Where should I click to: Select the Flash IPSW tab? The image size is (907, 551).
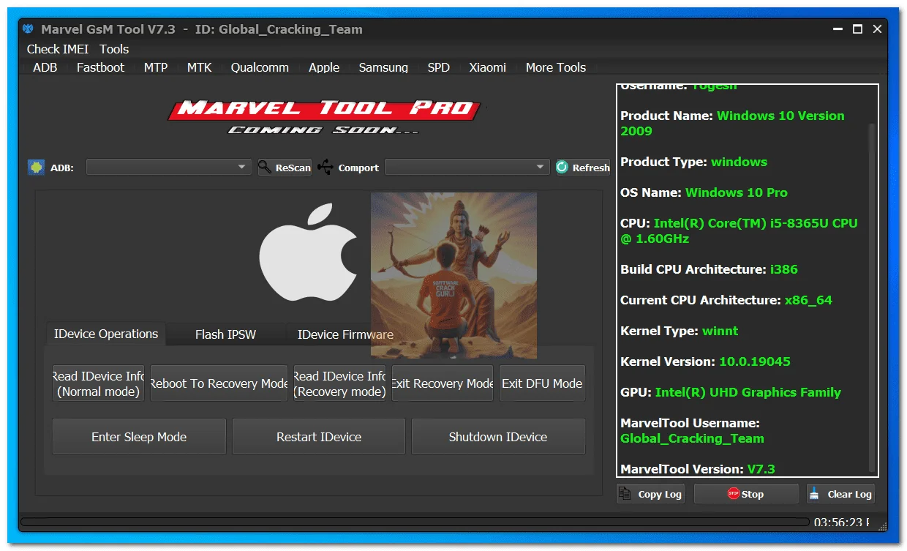[x=225, y=334]
